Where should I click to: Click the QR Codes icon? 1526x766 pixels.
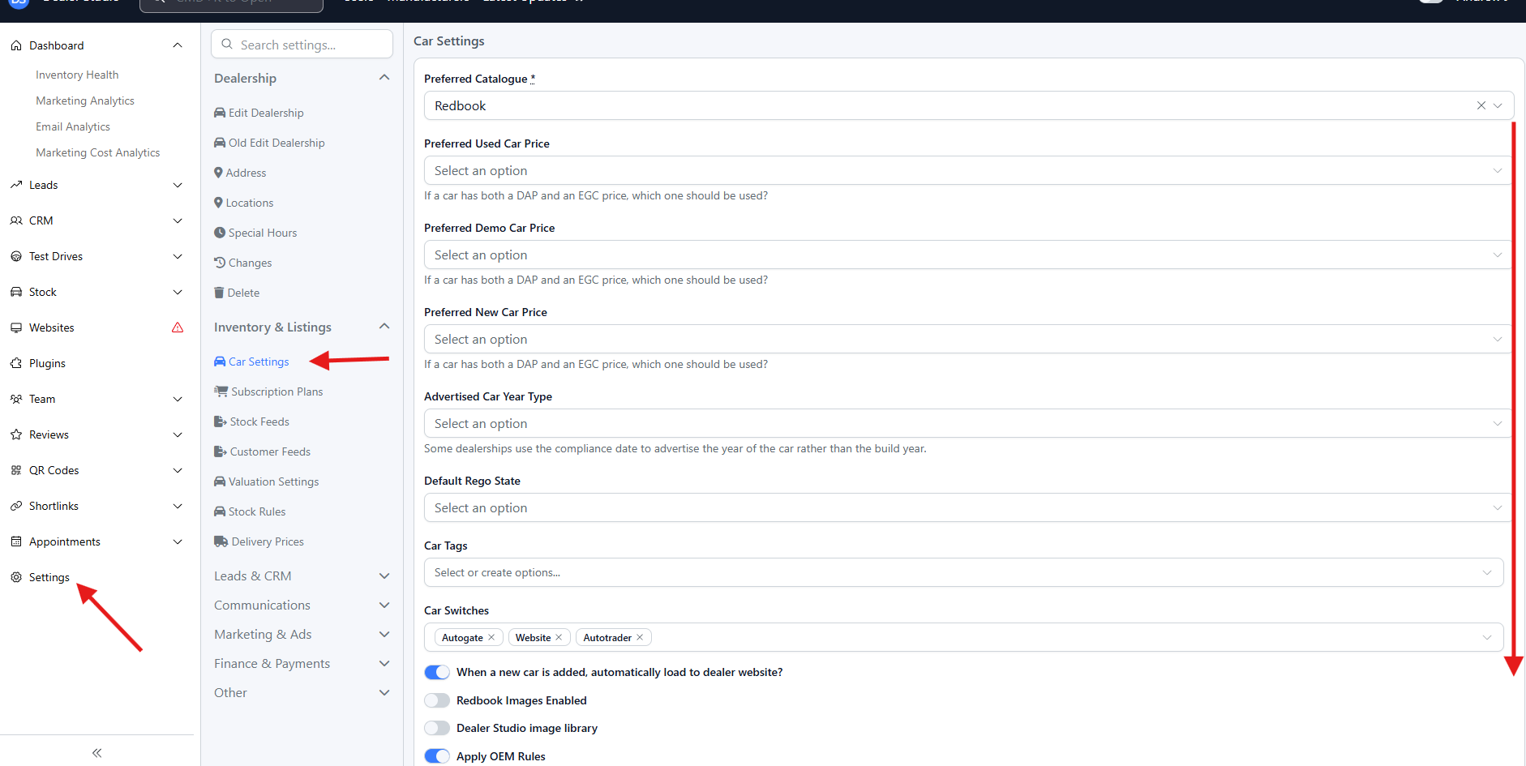(x=16, y=470)
